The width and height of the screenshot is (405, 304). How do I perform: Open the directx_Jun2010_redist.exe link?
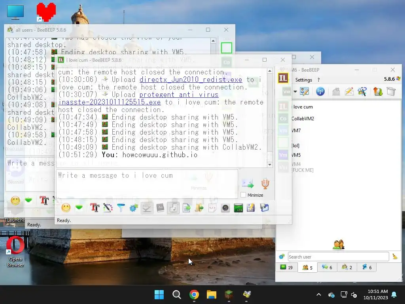pos(191,80)
